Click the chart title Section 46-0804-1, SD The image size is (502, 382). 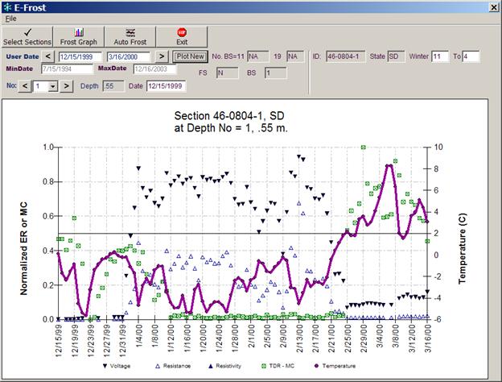[x=229, y=115]
